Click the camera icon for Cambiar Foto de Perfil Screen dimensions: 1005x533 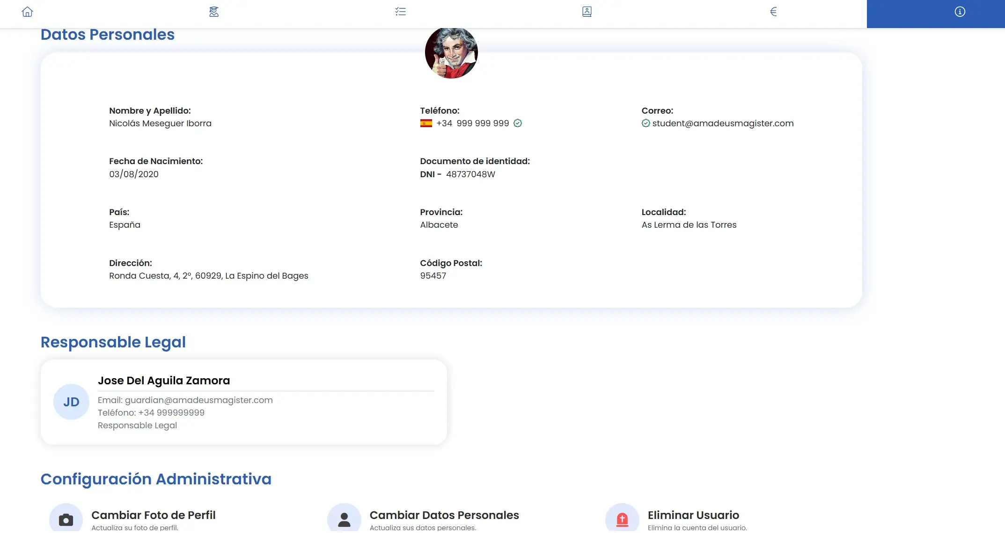click(x=66, y=519)
